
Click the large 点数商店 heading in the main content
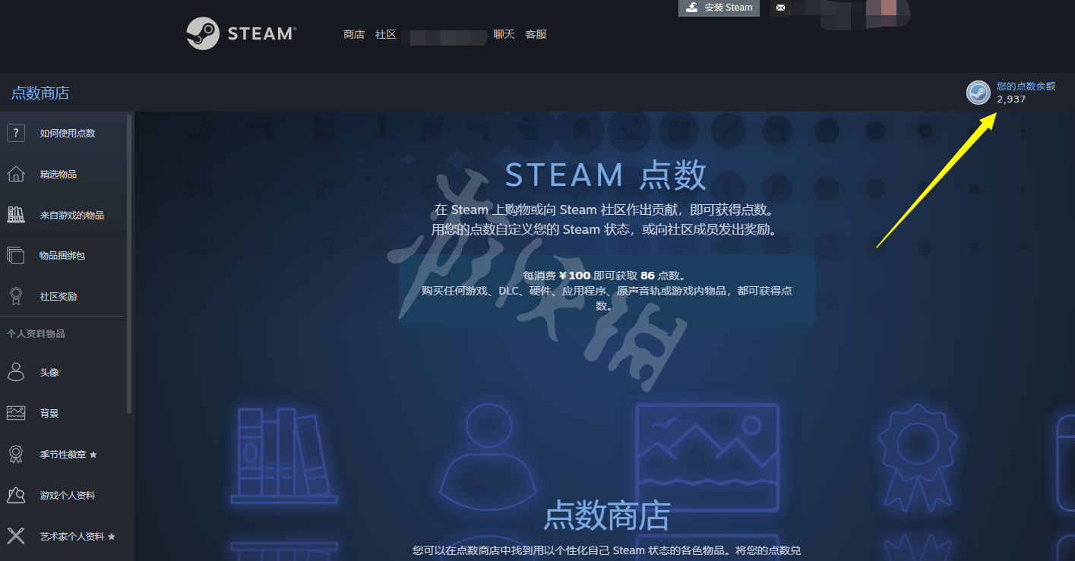click(x=607, y=516)
